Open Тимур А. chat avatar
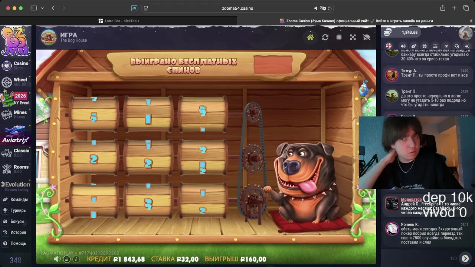The width and height of the screenshot is (475, 267). [x=392, y=74]
